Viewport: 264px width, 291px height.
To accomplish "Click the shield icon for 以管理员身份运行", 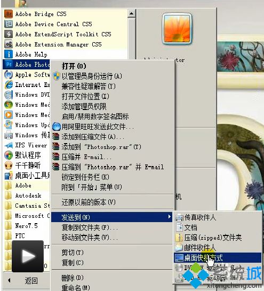I will (57, 76).
